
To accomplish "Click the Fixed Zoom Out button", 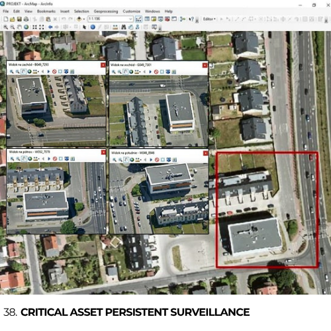I will tap(42, 27).
